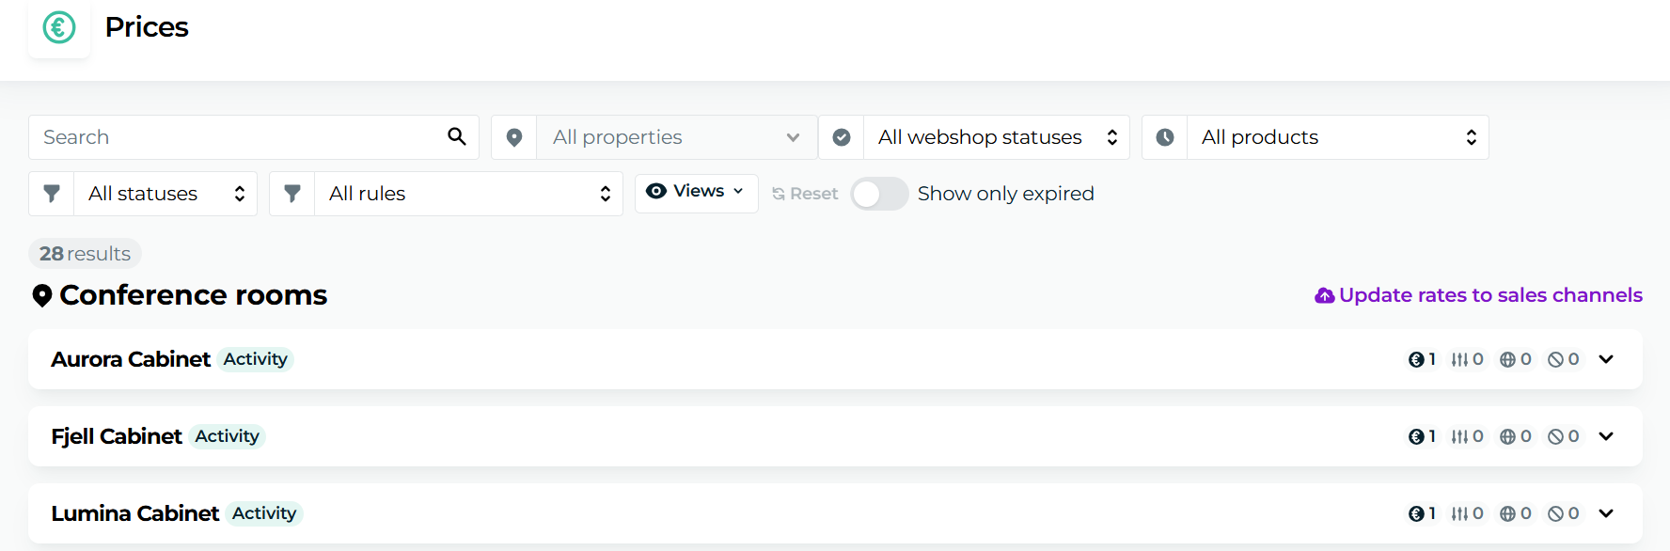This screenshot has width=1670, height=551.
Task: Click the clock products icon
Action: click(1165, 137)
